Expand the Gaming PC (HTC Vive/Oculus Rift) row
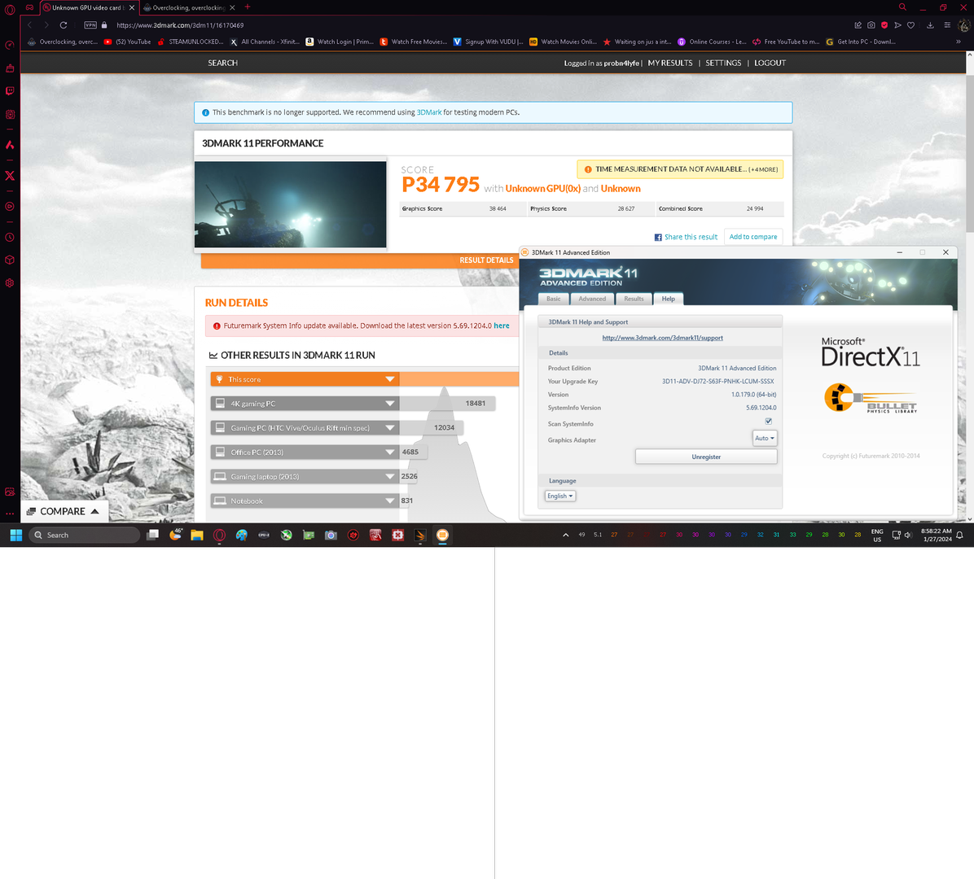 [305, 428]
